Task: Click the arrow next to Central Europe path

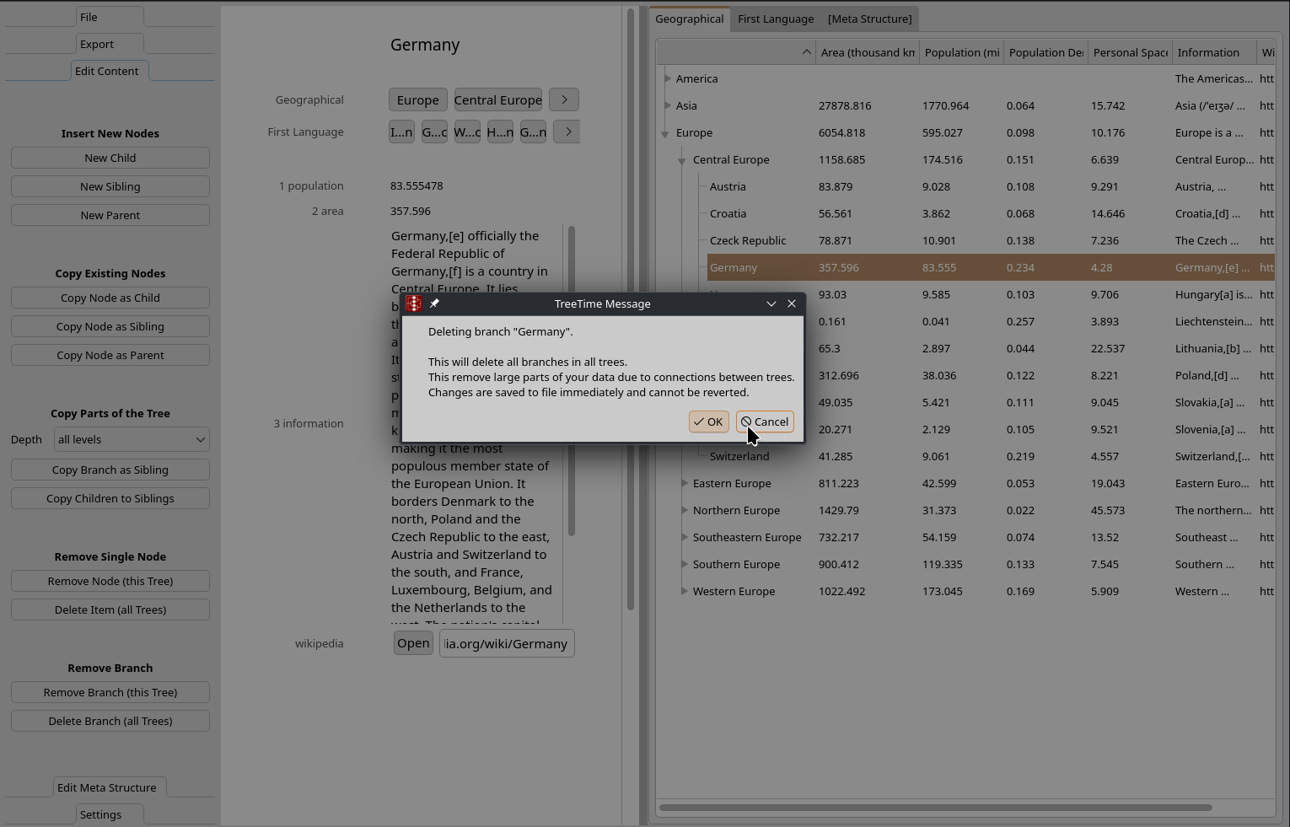Action: (x=564, y=99)
